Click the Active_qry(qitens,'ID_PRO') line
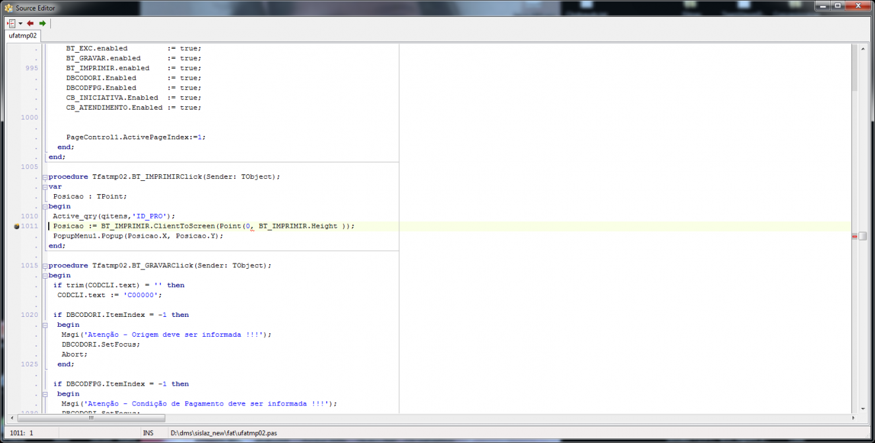This screenshot has width=875, height=443. 114,216
